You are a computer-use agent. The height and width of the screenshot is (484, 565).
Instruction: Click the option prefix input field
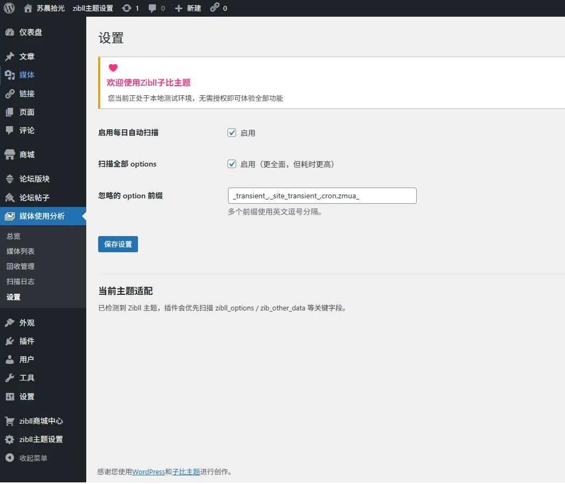[x=321, y=196]
